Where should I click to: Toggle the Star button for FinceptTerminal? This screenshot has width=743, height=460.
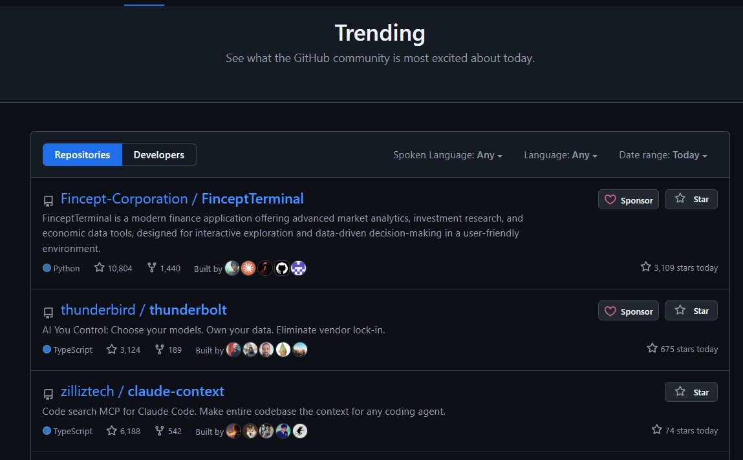[x=691, y=199]
